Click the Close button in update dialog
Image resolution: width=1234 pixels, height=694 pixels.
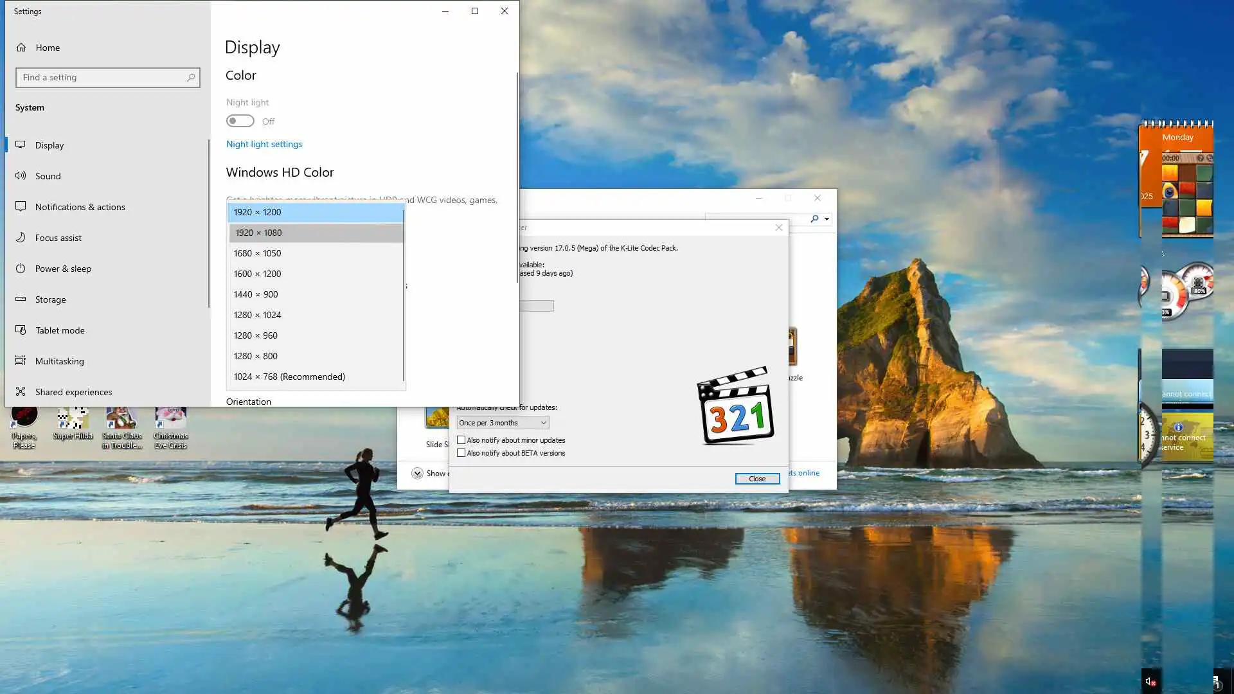coord(756,479)
